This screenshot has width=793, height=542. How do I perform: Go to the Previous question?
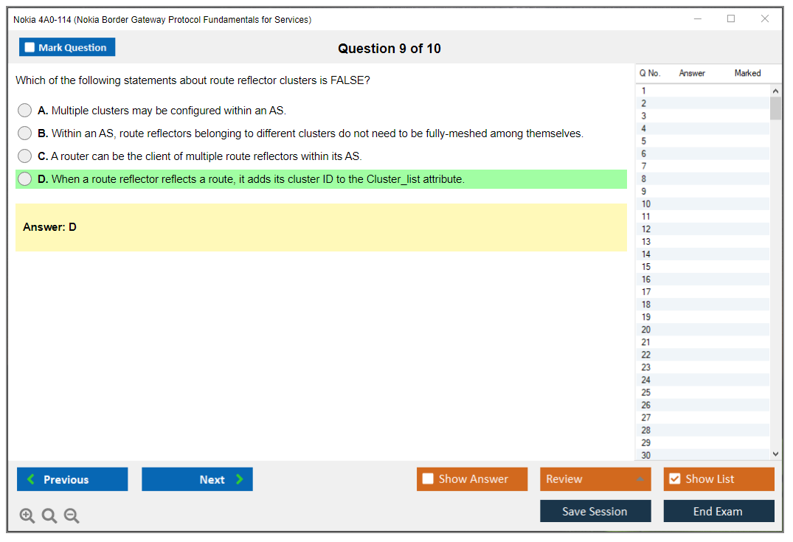[x=72, y=479]
